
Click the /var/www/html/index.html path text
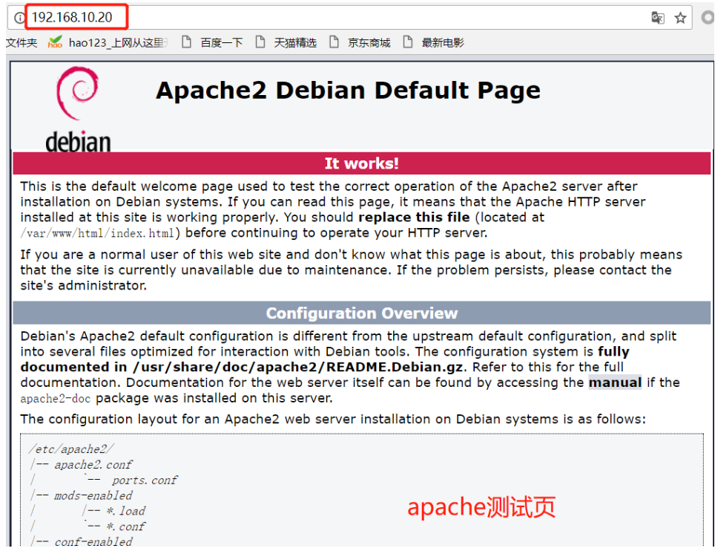click(x=97, y=233)
